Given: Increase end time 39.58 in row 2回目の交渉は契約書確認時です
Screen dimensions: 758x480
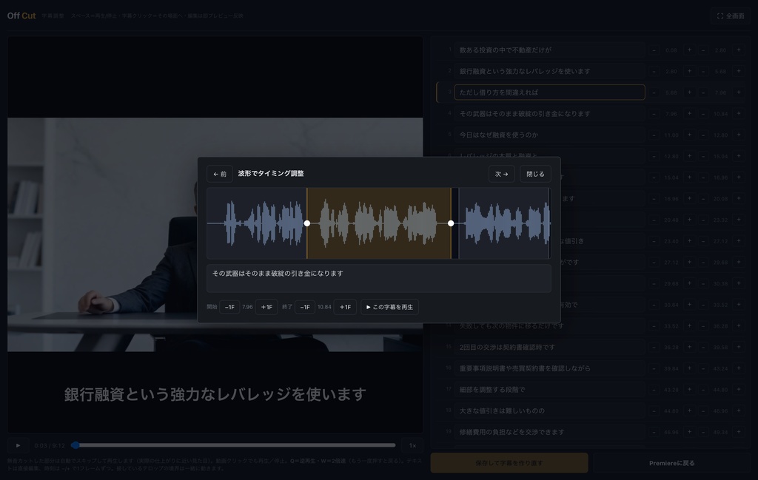Looking at the screenshot, I should [739, 347].
